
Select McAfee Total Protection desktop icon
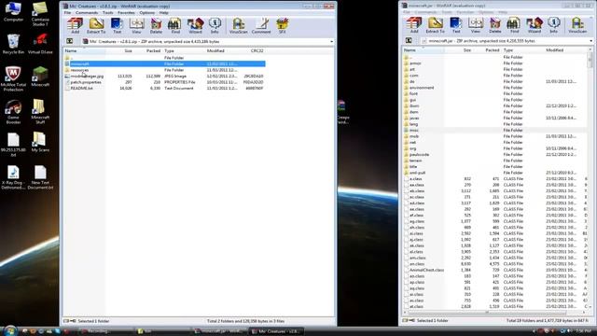(x=13, y=78)
